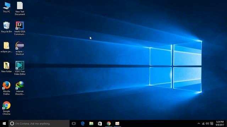Screen dimensions: 227x127
Task: Select the Mozilla Firefox shortcut
Action: coord(6,88)
